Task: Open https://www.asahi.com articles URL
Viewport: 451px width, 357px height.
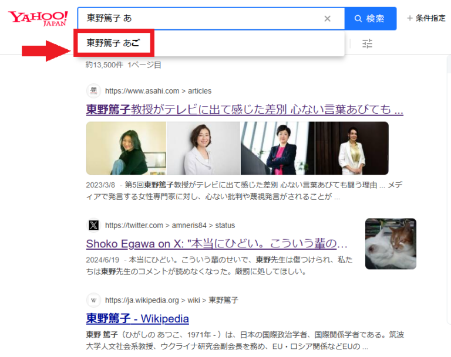Action: point(158,91)
